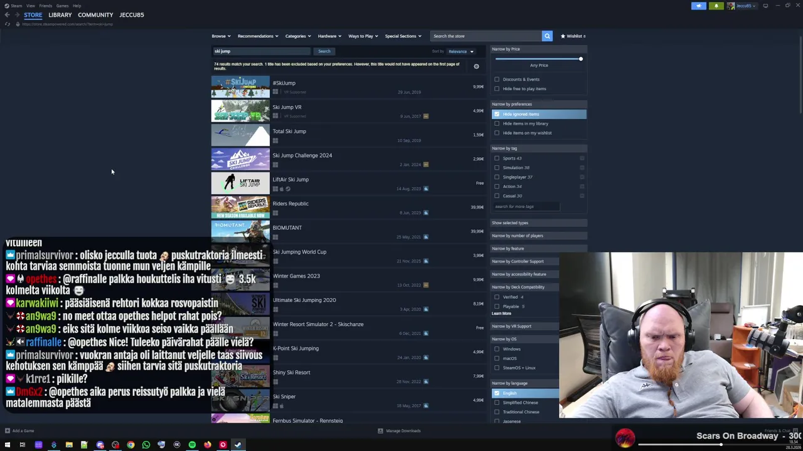The width and height of the screenshot is (803, 451).
Task: Click the Steam announcements megaphone icon
Action: tap(698, 6)
